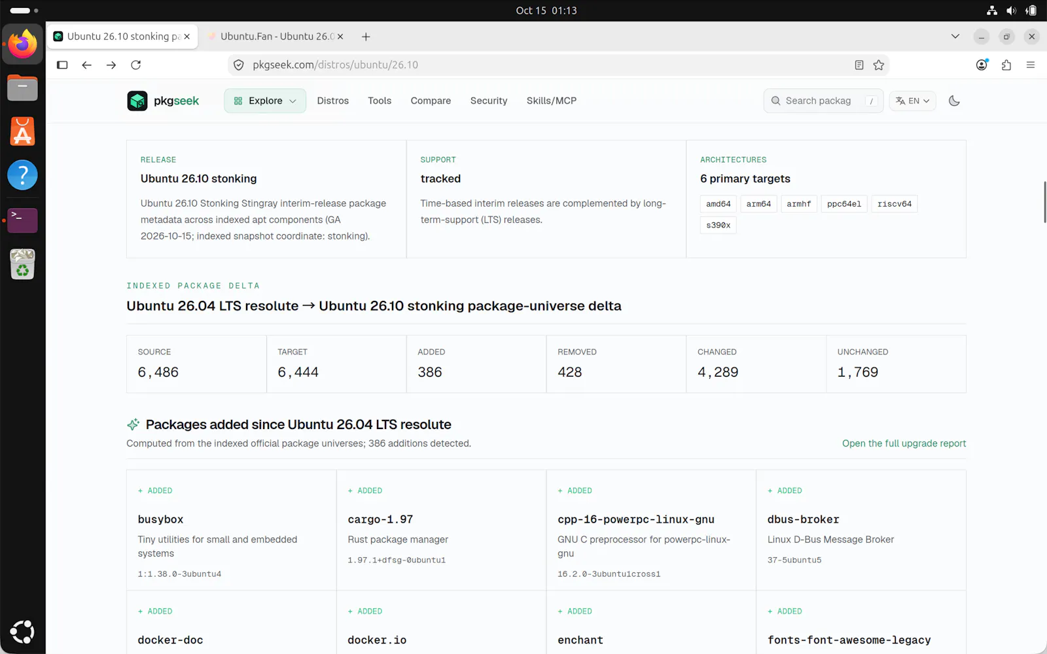This screenshot has width=1047, height=654.
Task: Open the Skills/MCP nav item
Action: pos(552,101)
